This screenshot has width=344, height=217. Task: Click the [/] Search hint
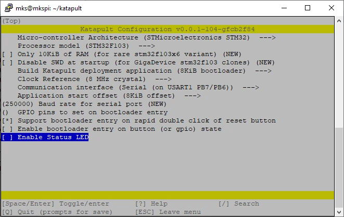(x=239, y=204)
